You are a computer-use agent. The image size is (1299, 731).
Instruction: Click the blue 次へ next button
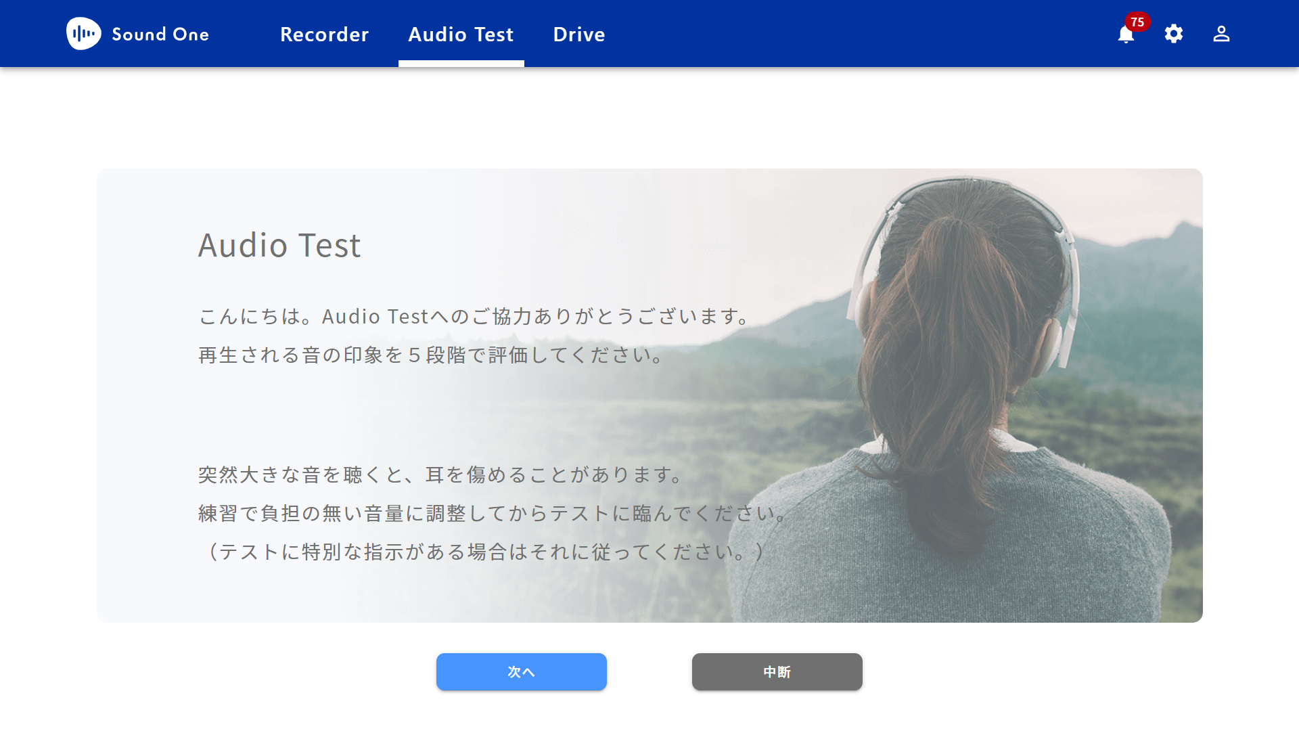[521, 671]
